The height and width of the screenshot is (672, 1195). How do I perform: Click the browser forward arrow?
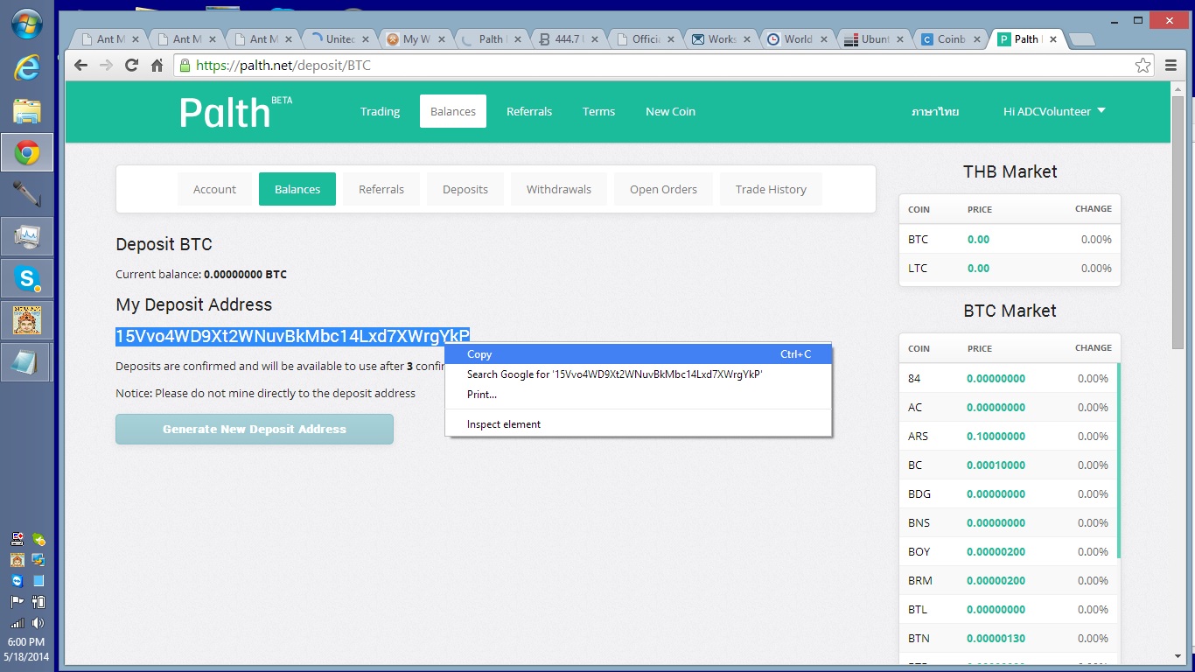click(106, 66)
